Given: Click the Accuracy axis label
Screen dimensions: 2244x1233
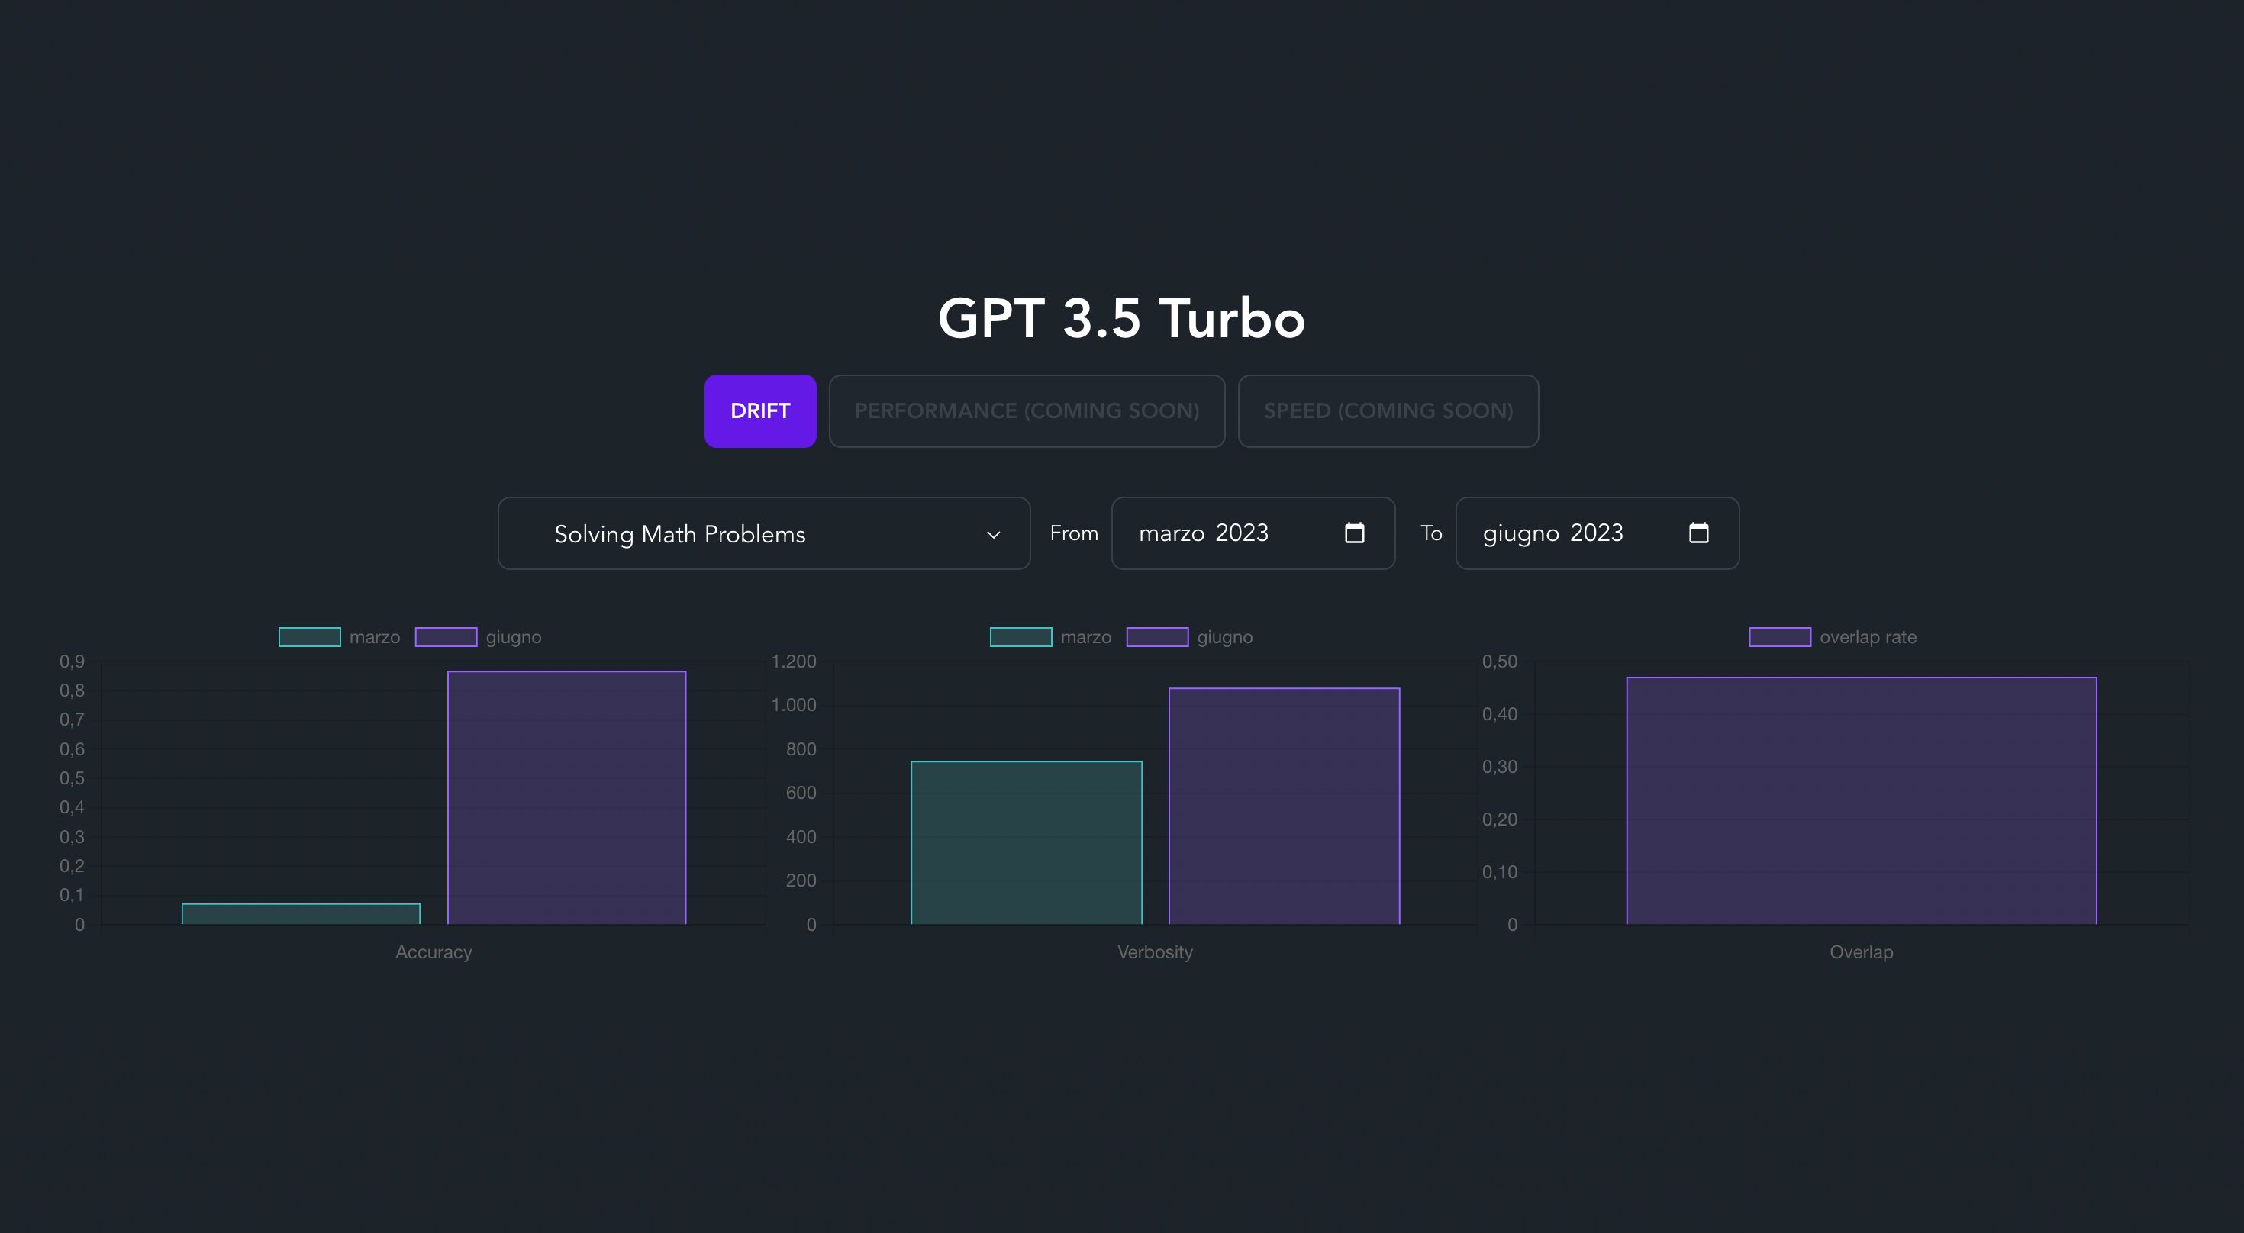Looking at the screenshot, I should click(x=434, y=953).
